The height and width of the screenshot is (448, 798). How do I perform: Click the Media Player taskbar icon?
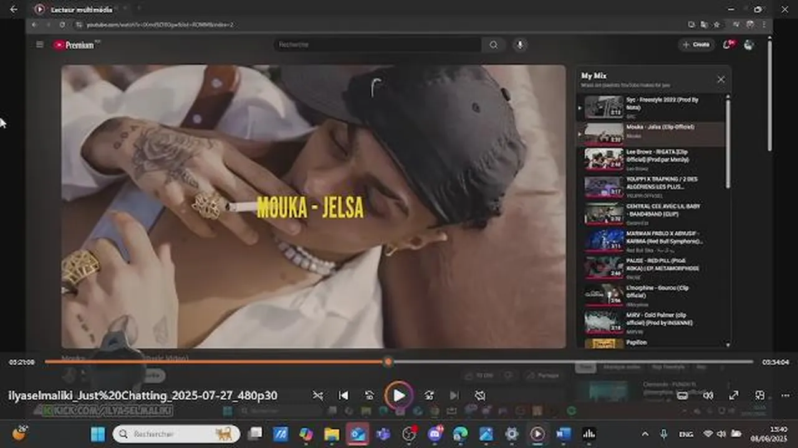click(537, 434)
